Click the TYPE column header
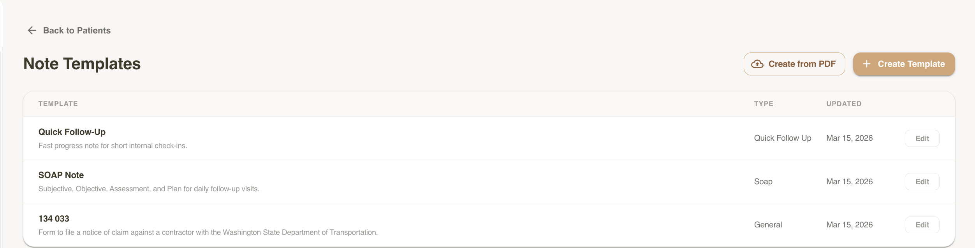This screenshot has width=975, height=248. pyautogui.click(x=764, y=104)
